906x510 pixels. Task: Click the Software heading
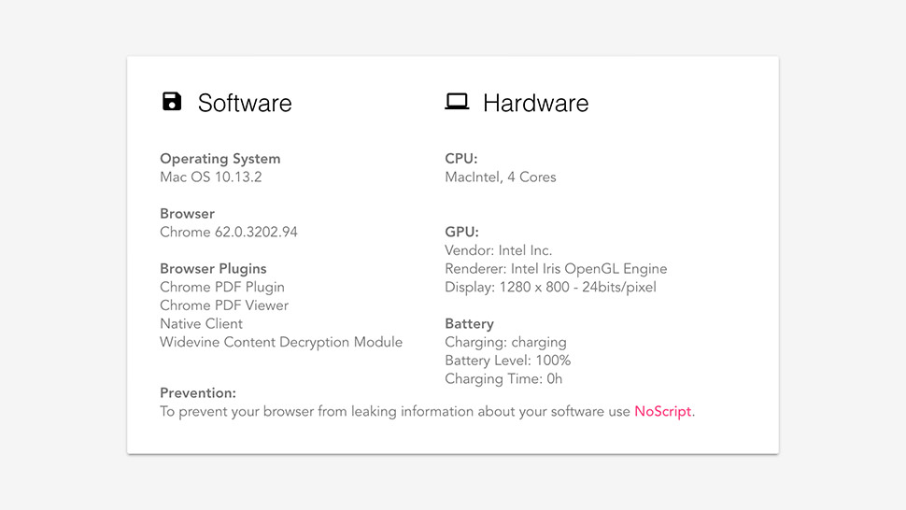pos(245,103)
